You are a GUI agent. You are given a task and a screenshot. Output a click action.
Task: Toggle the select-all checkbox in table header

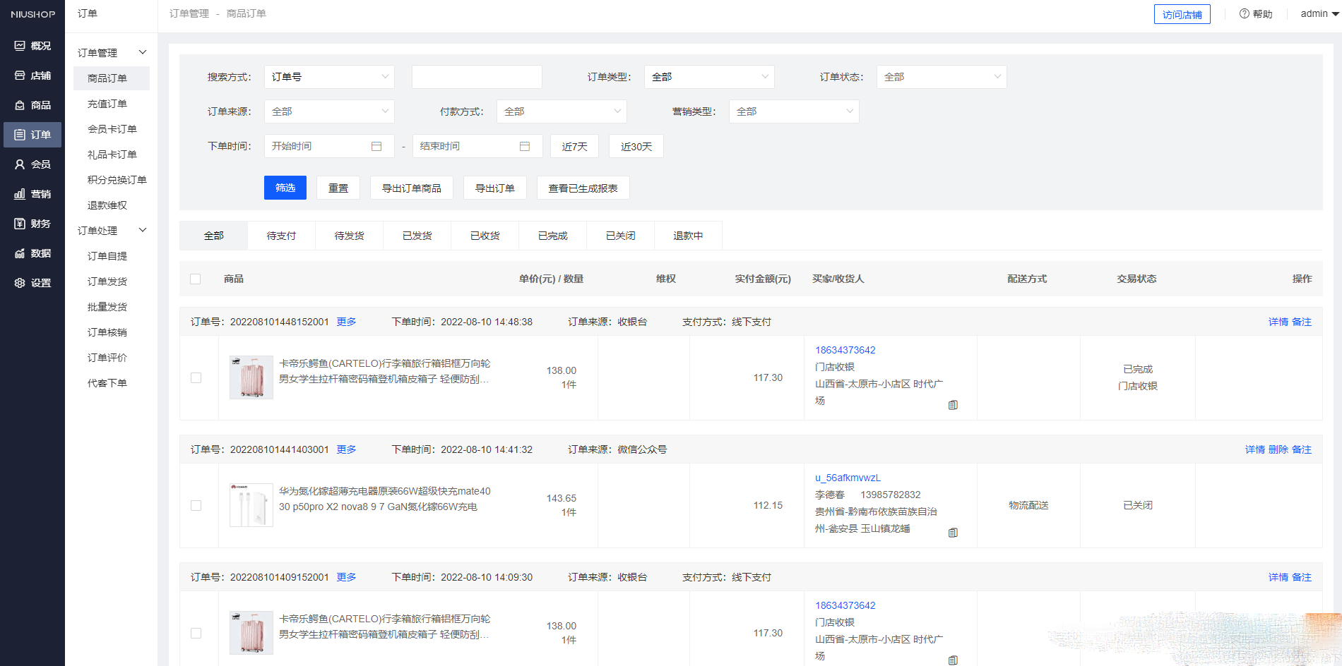[x=196, y=279]
